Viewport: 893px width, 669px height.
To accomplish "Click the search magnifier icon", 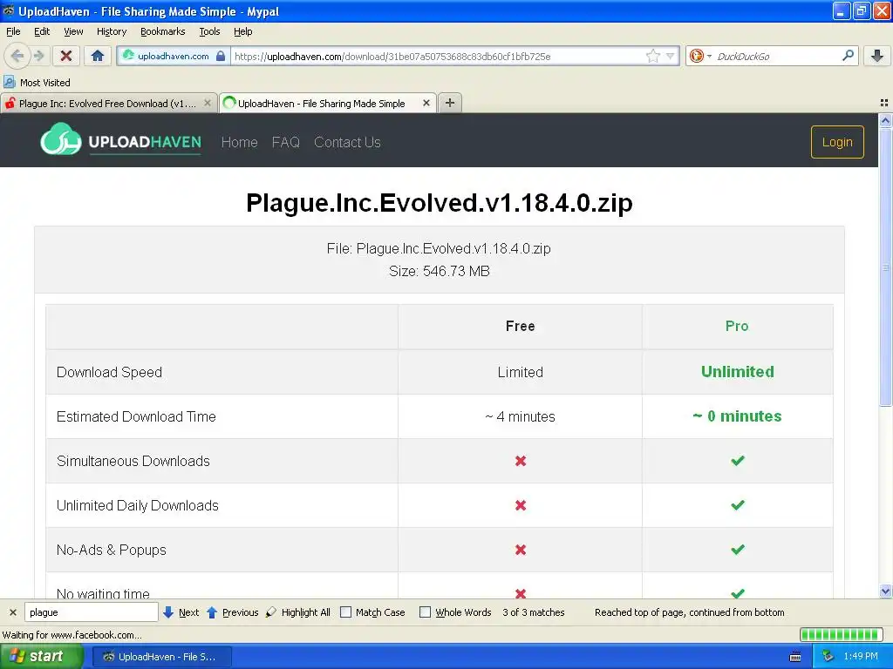I will pyautogui.click(x=848, y=56).
